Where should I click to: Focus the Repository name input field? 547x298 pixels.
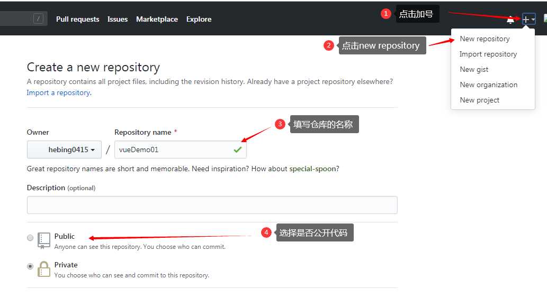(181, 150)
